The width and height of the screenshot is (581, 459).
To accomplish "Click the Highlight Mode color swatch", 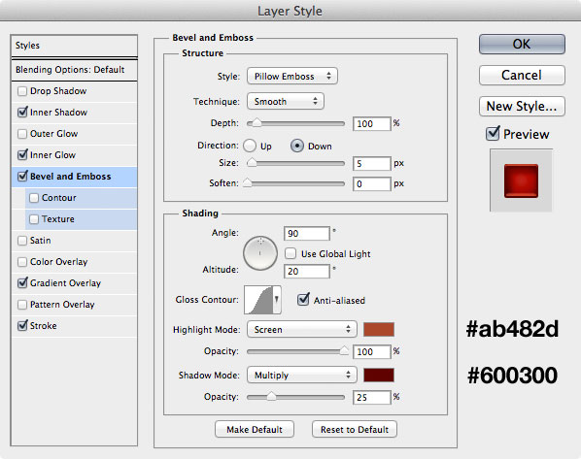I will tap(378, 329).
